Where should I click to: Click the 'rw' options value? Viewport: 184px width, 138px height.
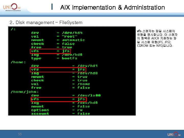(80, 110)
